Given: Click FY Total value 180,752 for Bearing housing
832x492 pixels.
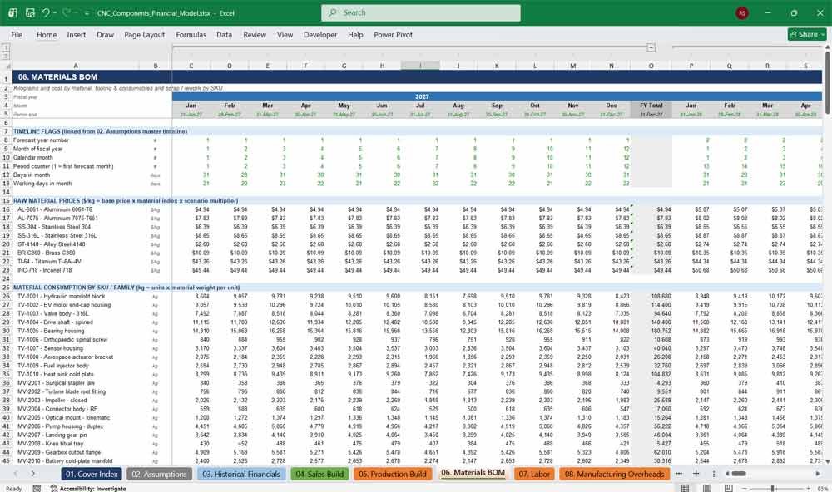Looking at the screenshot, I should pyautogui.click(x=661, y=331).
